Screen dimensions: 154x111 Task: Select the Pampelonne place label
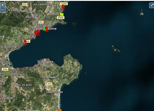coord(55,92)
